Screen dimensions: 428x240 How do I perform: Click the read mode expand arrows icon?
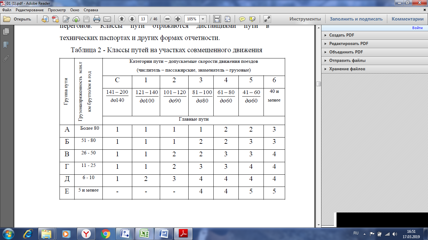[267, 19]
